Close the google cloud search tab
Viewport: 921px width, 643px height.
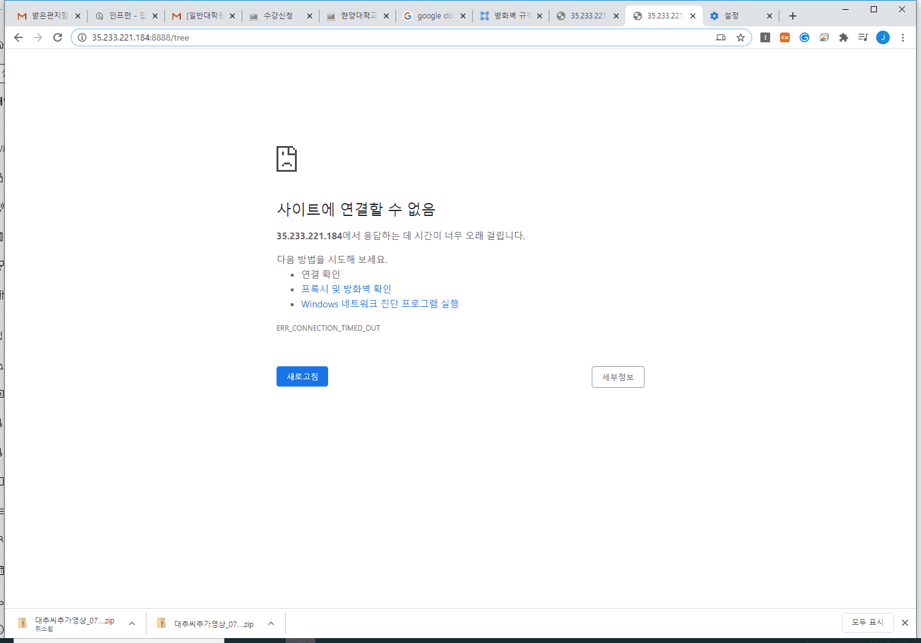(463, 16)
